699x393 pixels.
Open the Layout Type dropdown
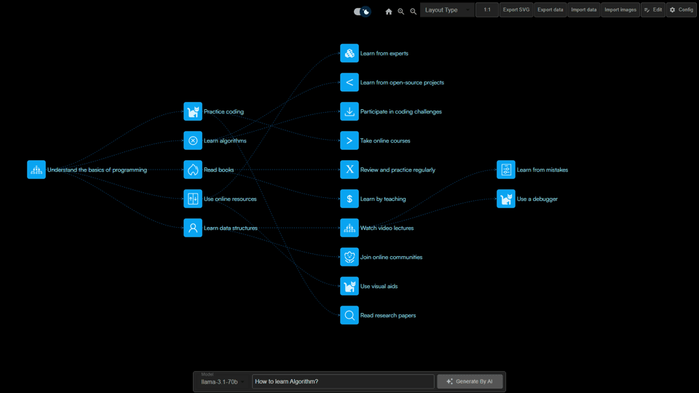point(447,9)
